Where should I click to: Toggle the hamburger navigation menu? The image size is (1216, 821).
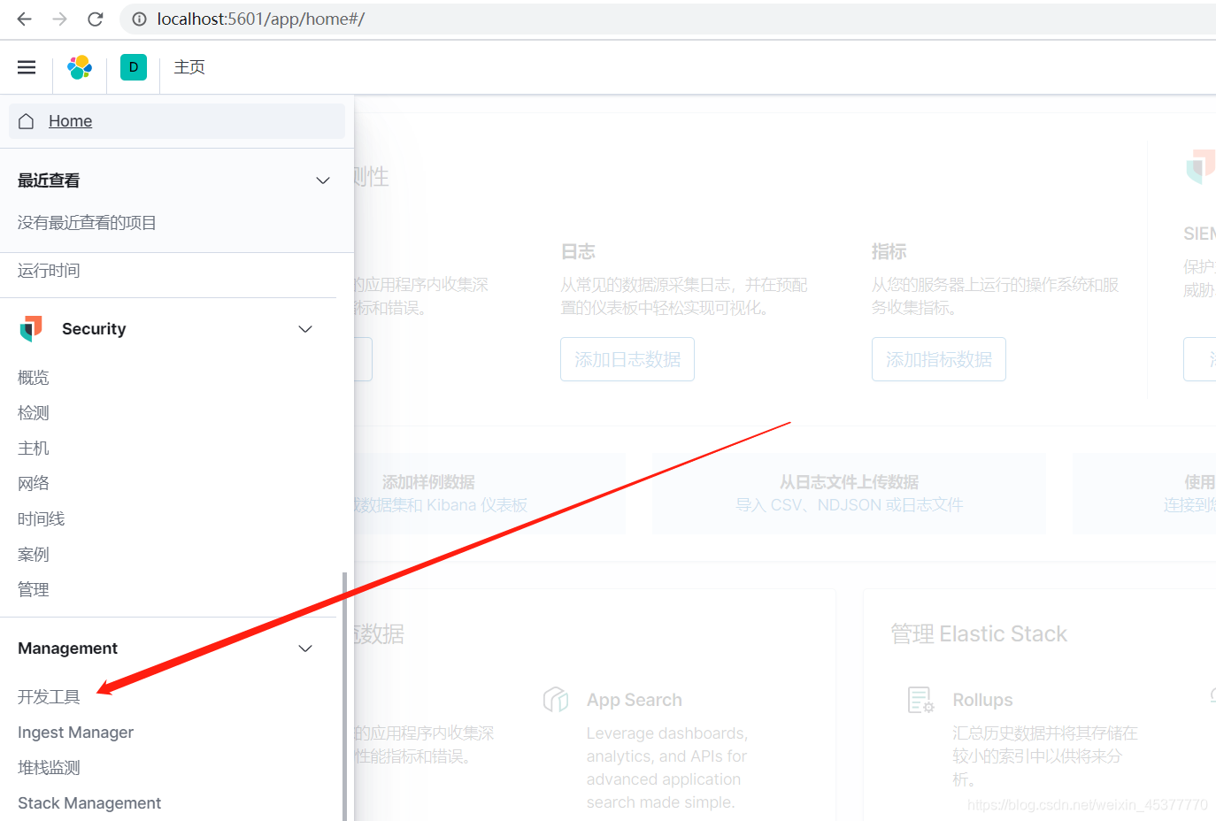[x=27, y=67]
